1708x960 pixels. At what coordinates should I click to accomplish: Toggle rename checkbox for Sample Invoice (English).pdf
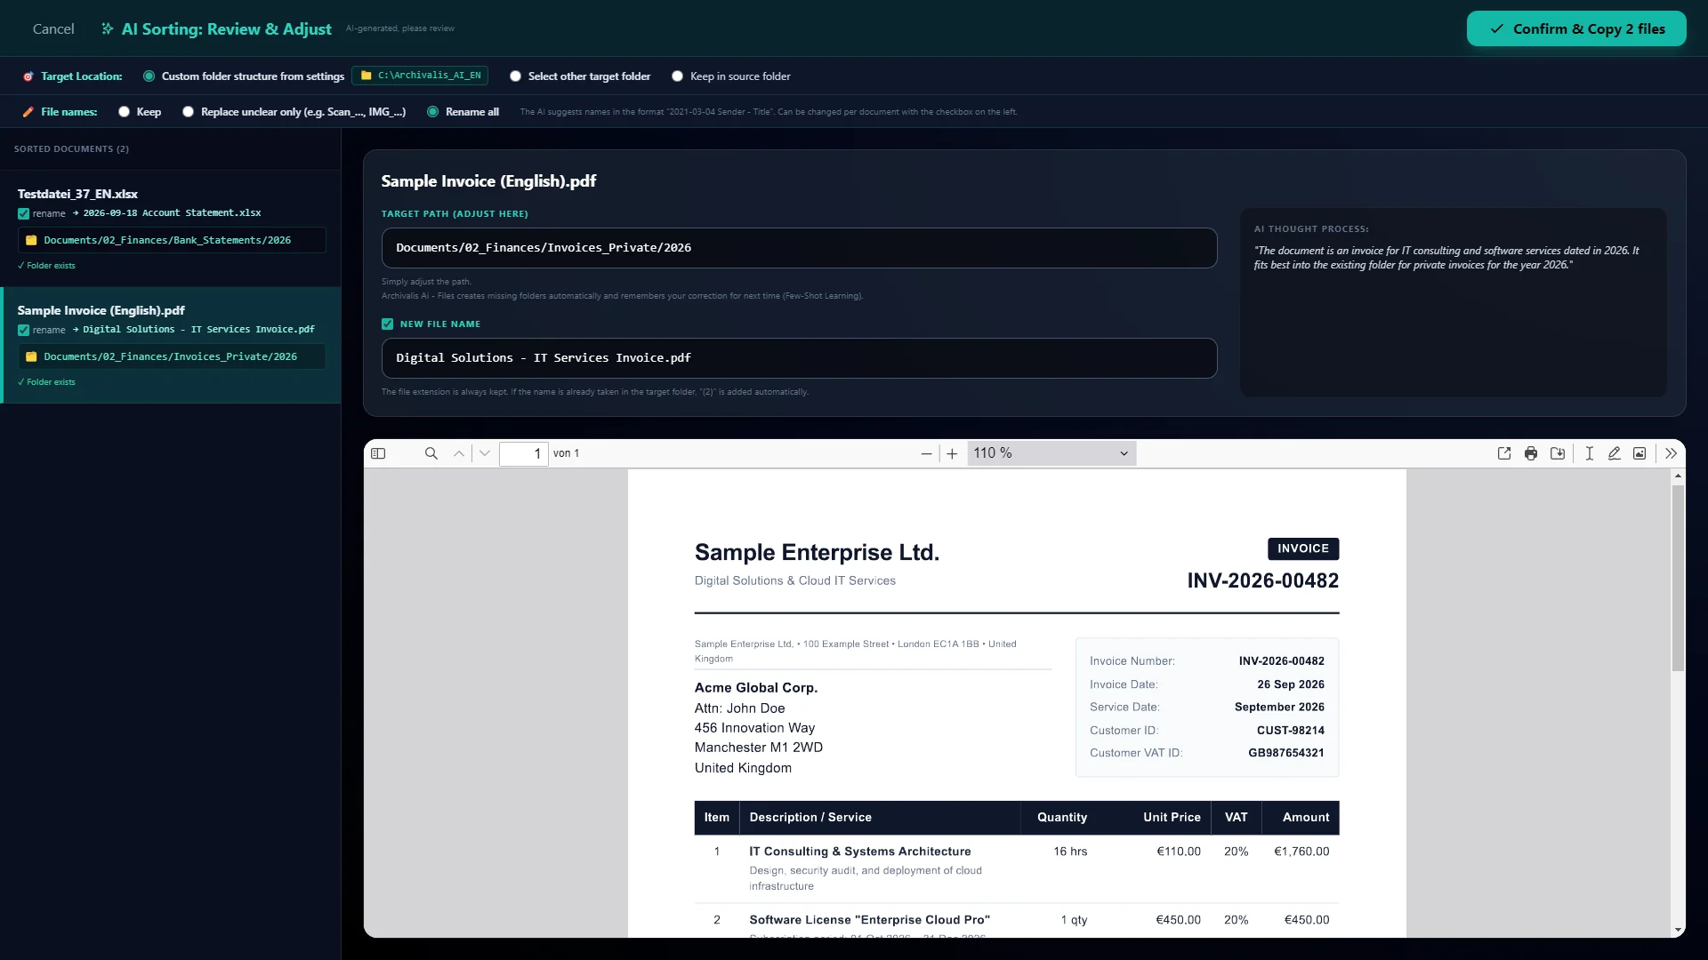(23, 330)
